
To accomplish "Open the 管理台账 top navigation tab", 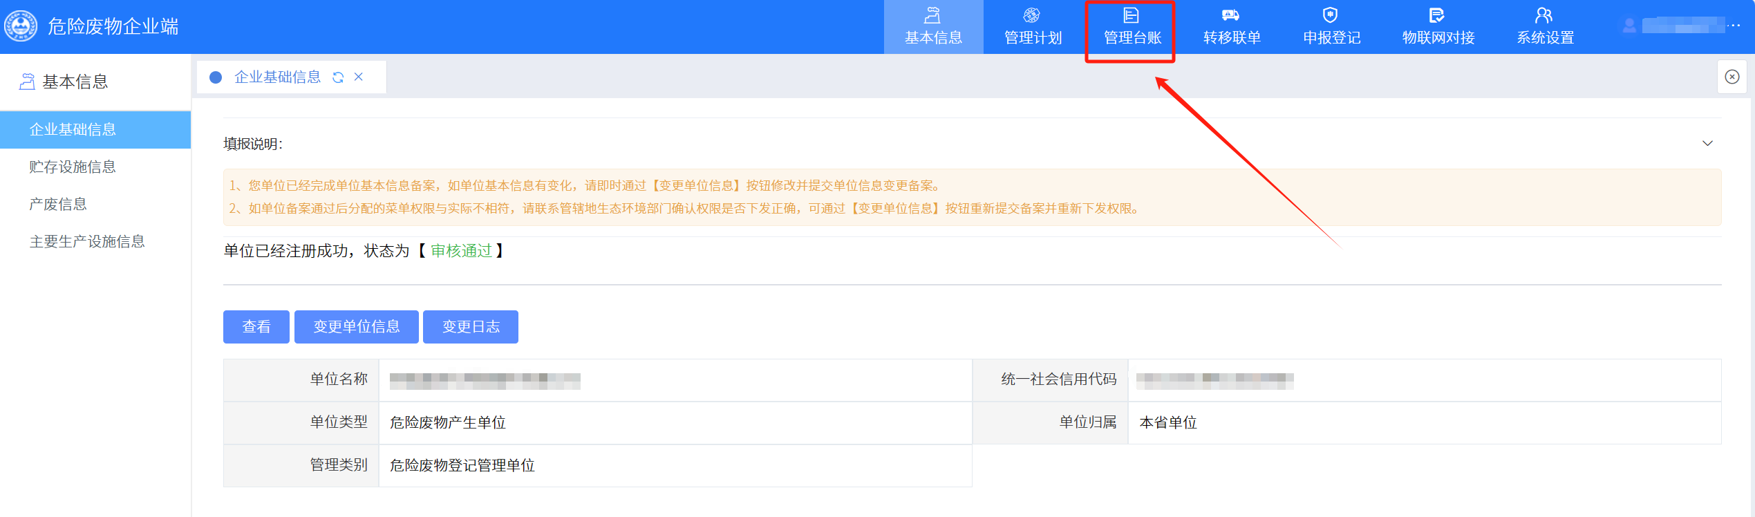I will [1132, 27].
